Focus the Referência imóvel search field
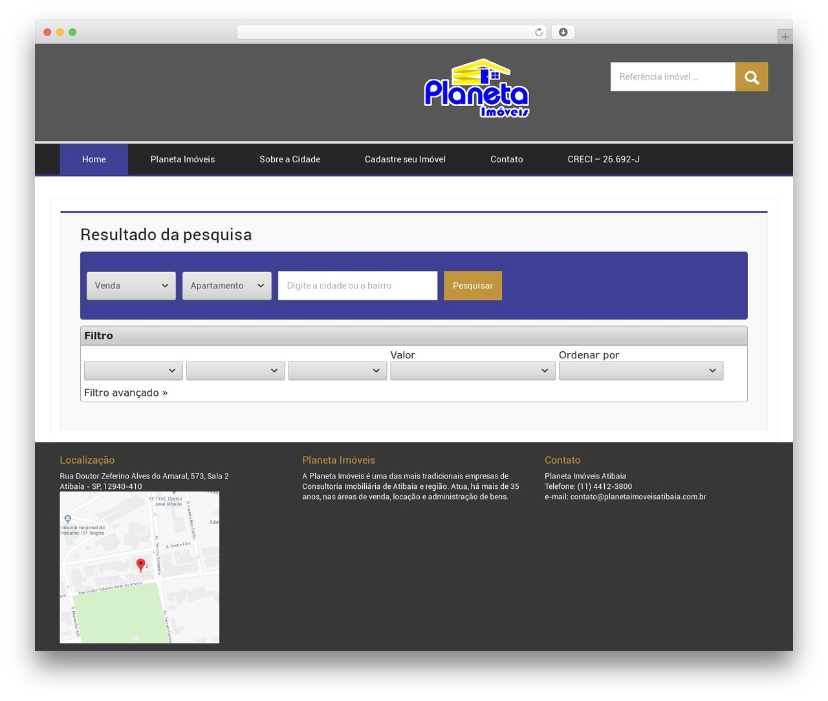Image resolution: width=828 pixels, height=701 pixels. [673, 77]
